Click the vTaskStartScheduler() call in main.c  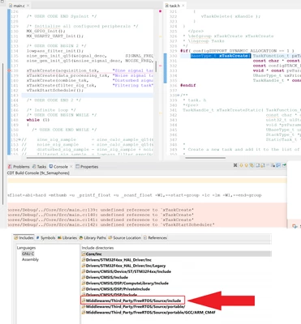tap(55, 90)
